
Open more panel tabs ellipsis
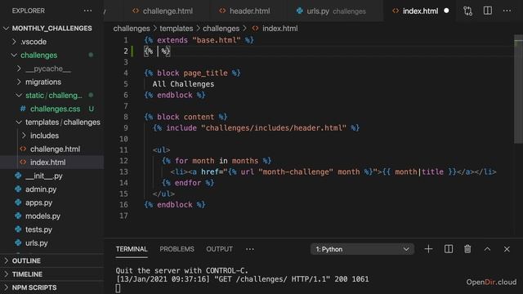pos(250,249)
